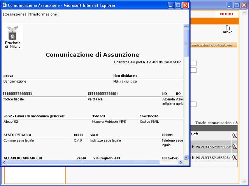Image resolution: width=249 pixels, height=186 pixels.
Task: Maximize the Comunicazione Assunzione popup window
Action: pyautogui.click(x=178, y=5)
